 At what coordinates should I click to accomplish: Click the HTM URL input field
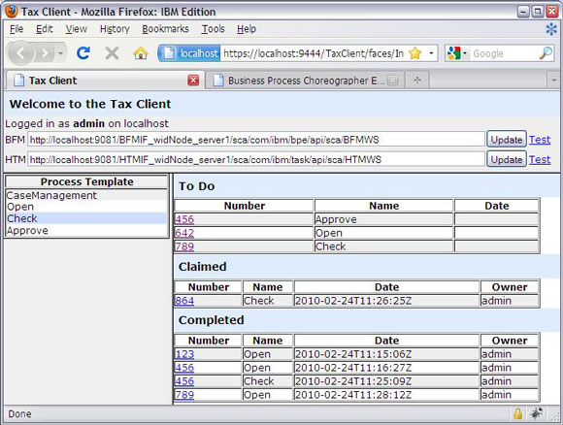tap(256, 159)
